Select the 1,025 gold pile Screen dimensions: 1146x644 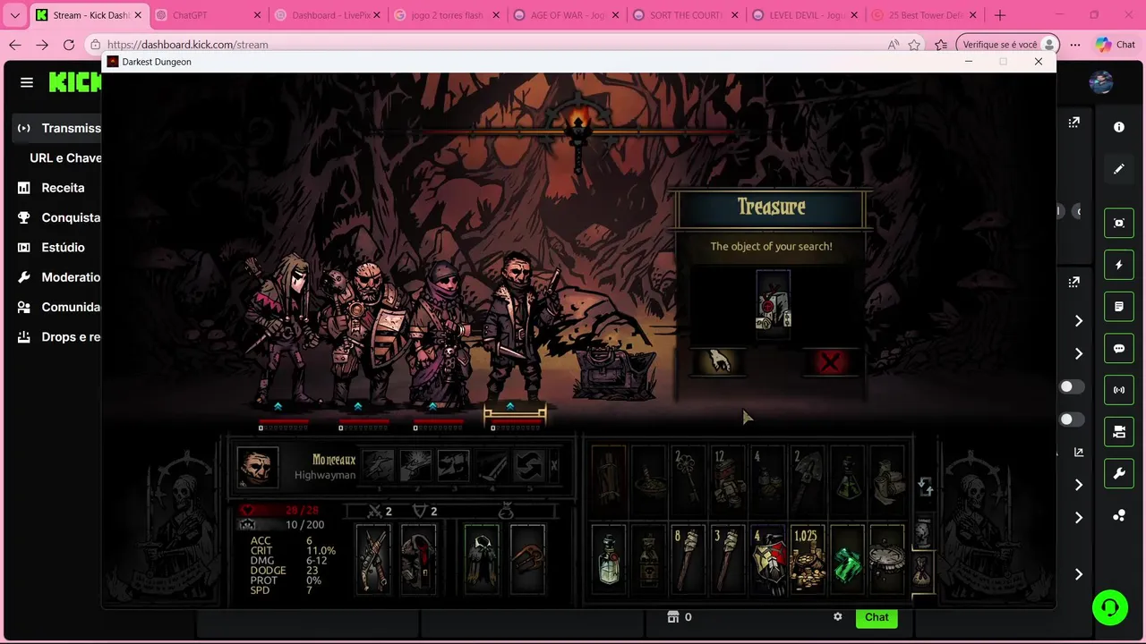pyautogui.click(x=807, y=560)
